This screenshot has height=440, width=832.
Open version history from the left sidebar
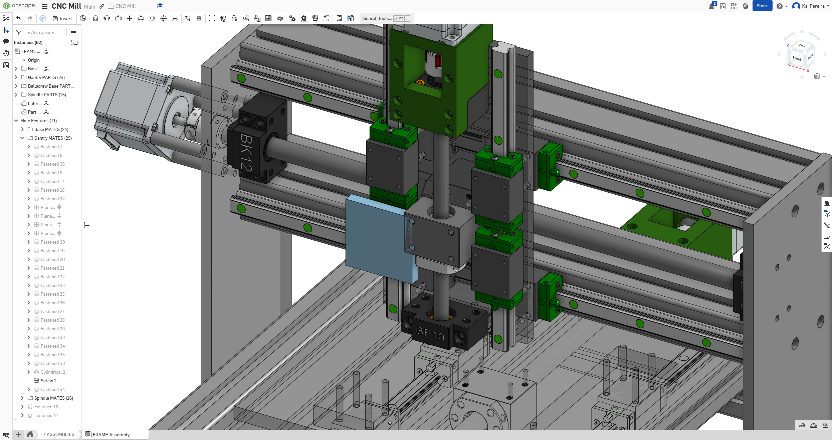(6, 53)
